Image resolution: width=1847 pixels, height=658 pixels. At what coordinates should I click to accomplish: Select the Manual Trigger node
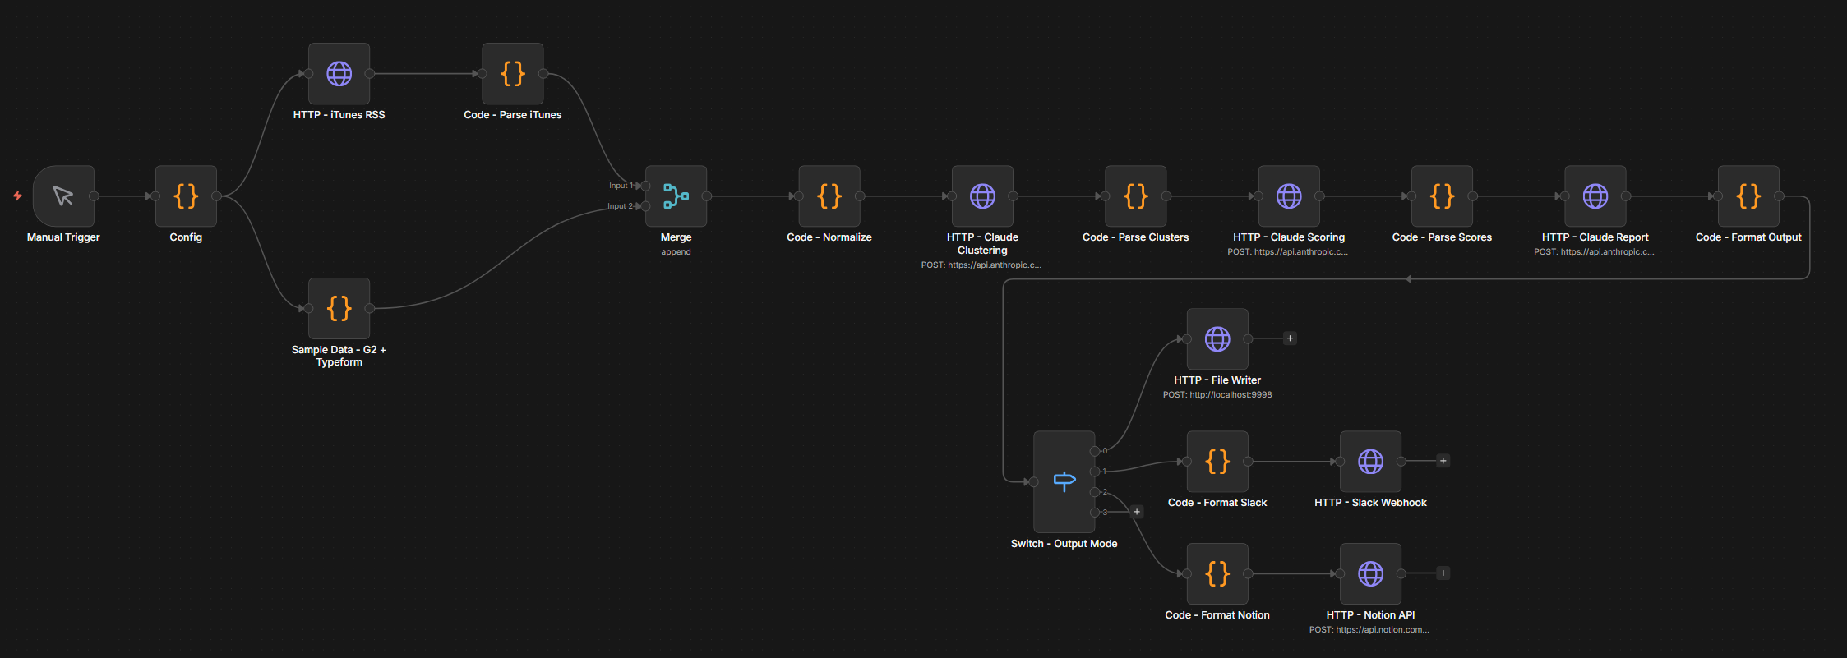point(63,196)
